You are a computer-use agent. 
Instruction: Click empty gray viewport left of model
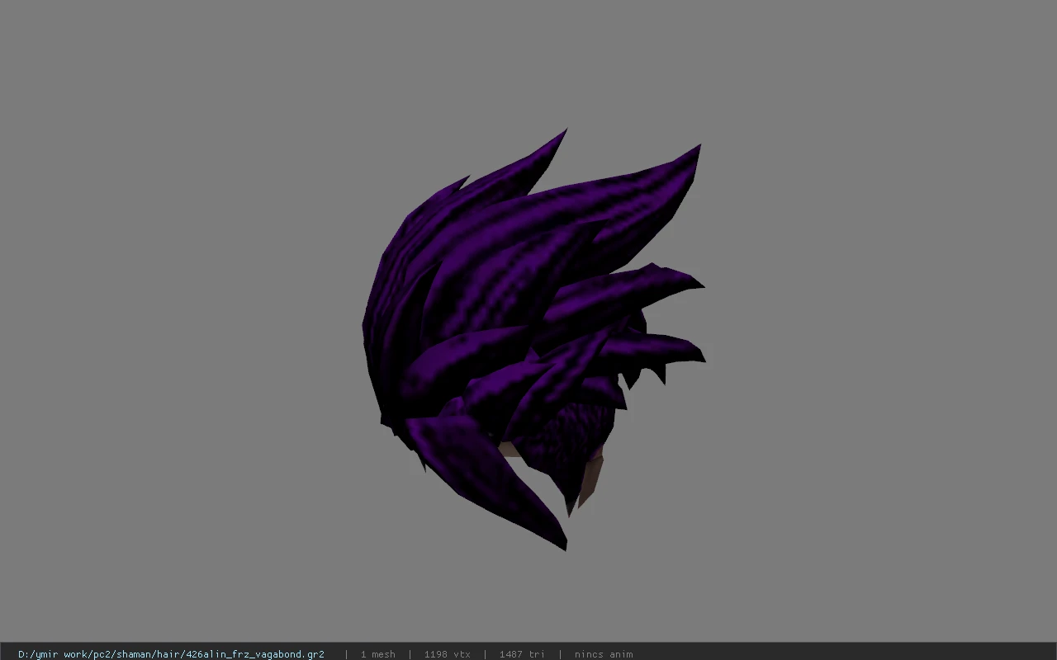[182, 330]
